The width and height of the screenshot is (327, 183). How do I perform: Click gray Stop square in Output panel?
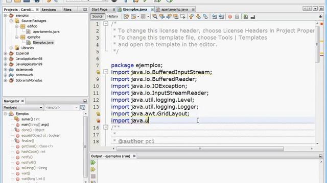click(93, 176)
